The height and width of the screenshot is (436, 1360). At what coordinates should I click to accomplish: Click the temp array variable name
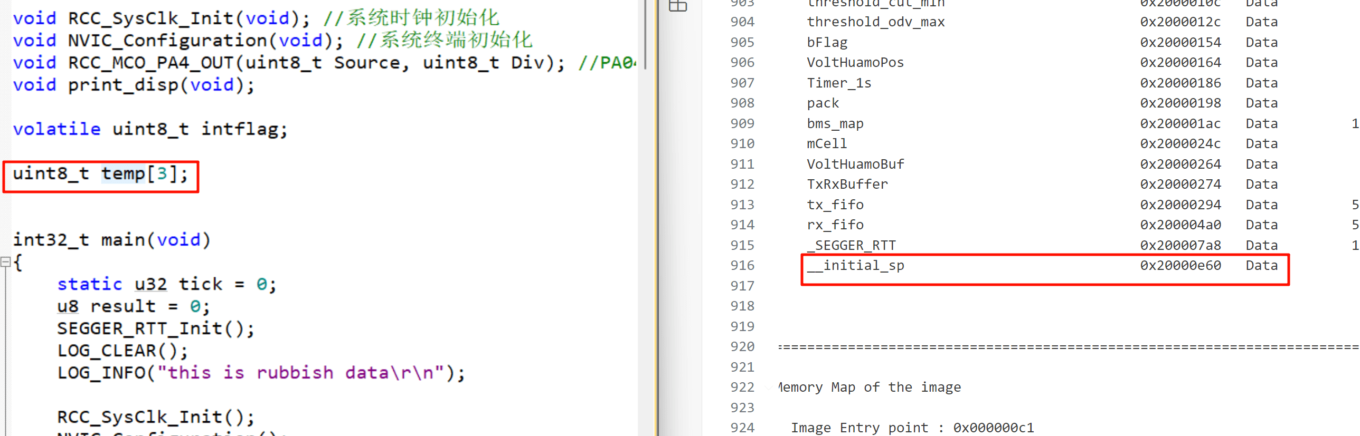pos(122,173)
